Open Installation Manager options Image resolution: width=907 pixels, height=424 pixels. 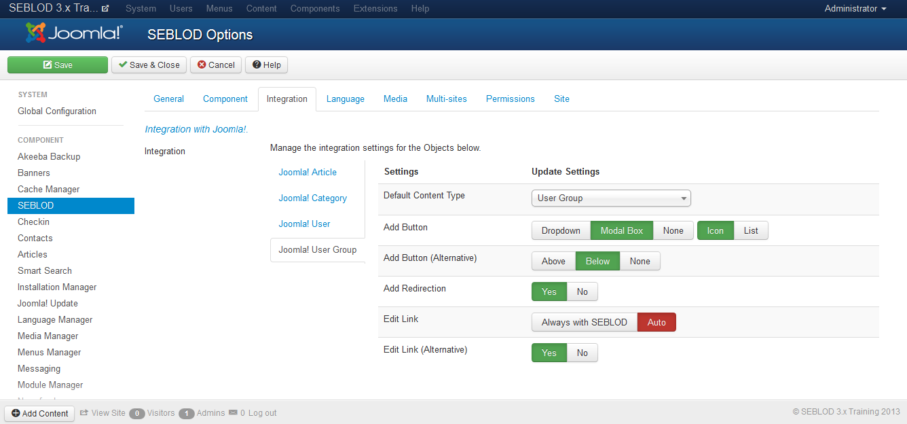pyautogui.click(x=57, y=287)
